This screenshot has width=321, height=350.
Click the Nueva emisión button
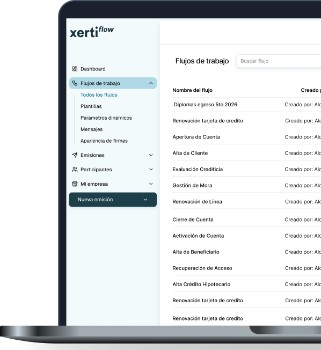pos(113,200)
